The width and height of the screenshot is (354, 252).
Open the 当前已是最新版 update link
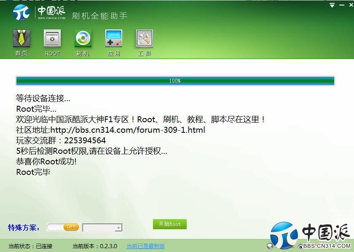[146, 246]
